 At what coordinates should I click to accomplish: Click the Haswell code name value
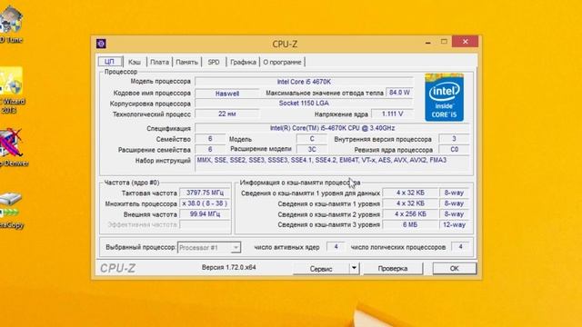point(227,94)
